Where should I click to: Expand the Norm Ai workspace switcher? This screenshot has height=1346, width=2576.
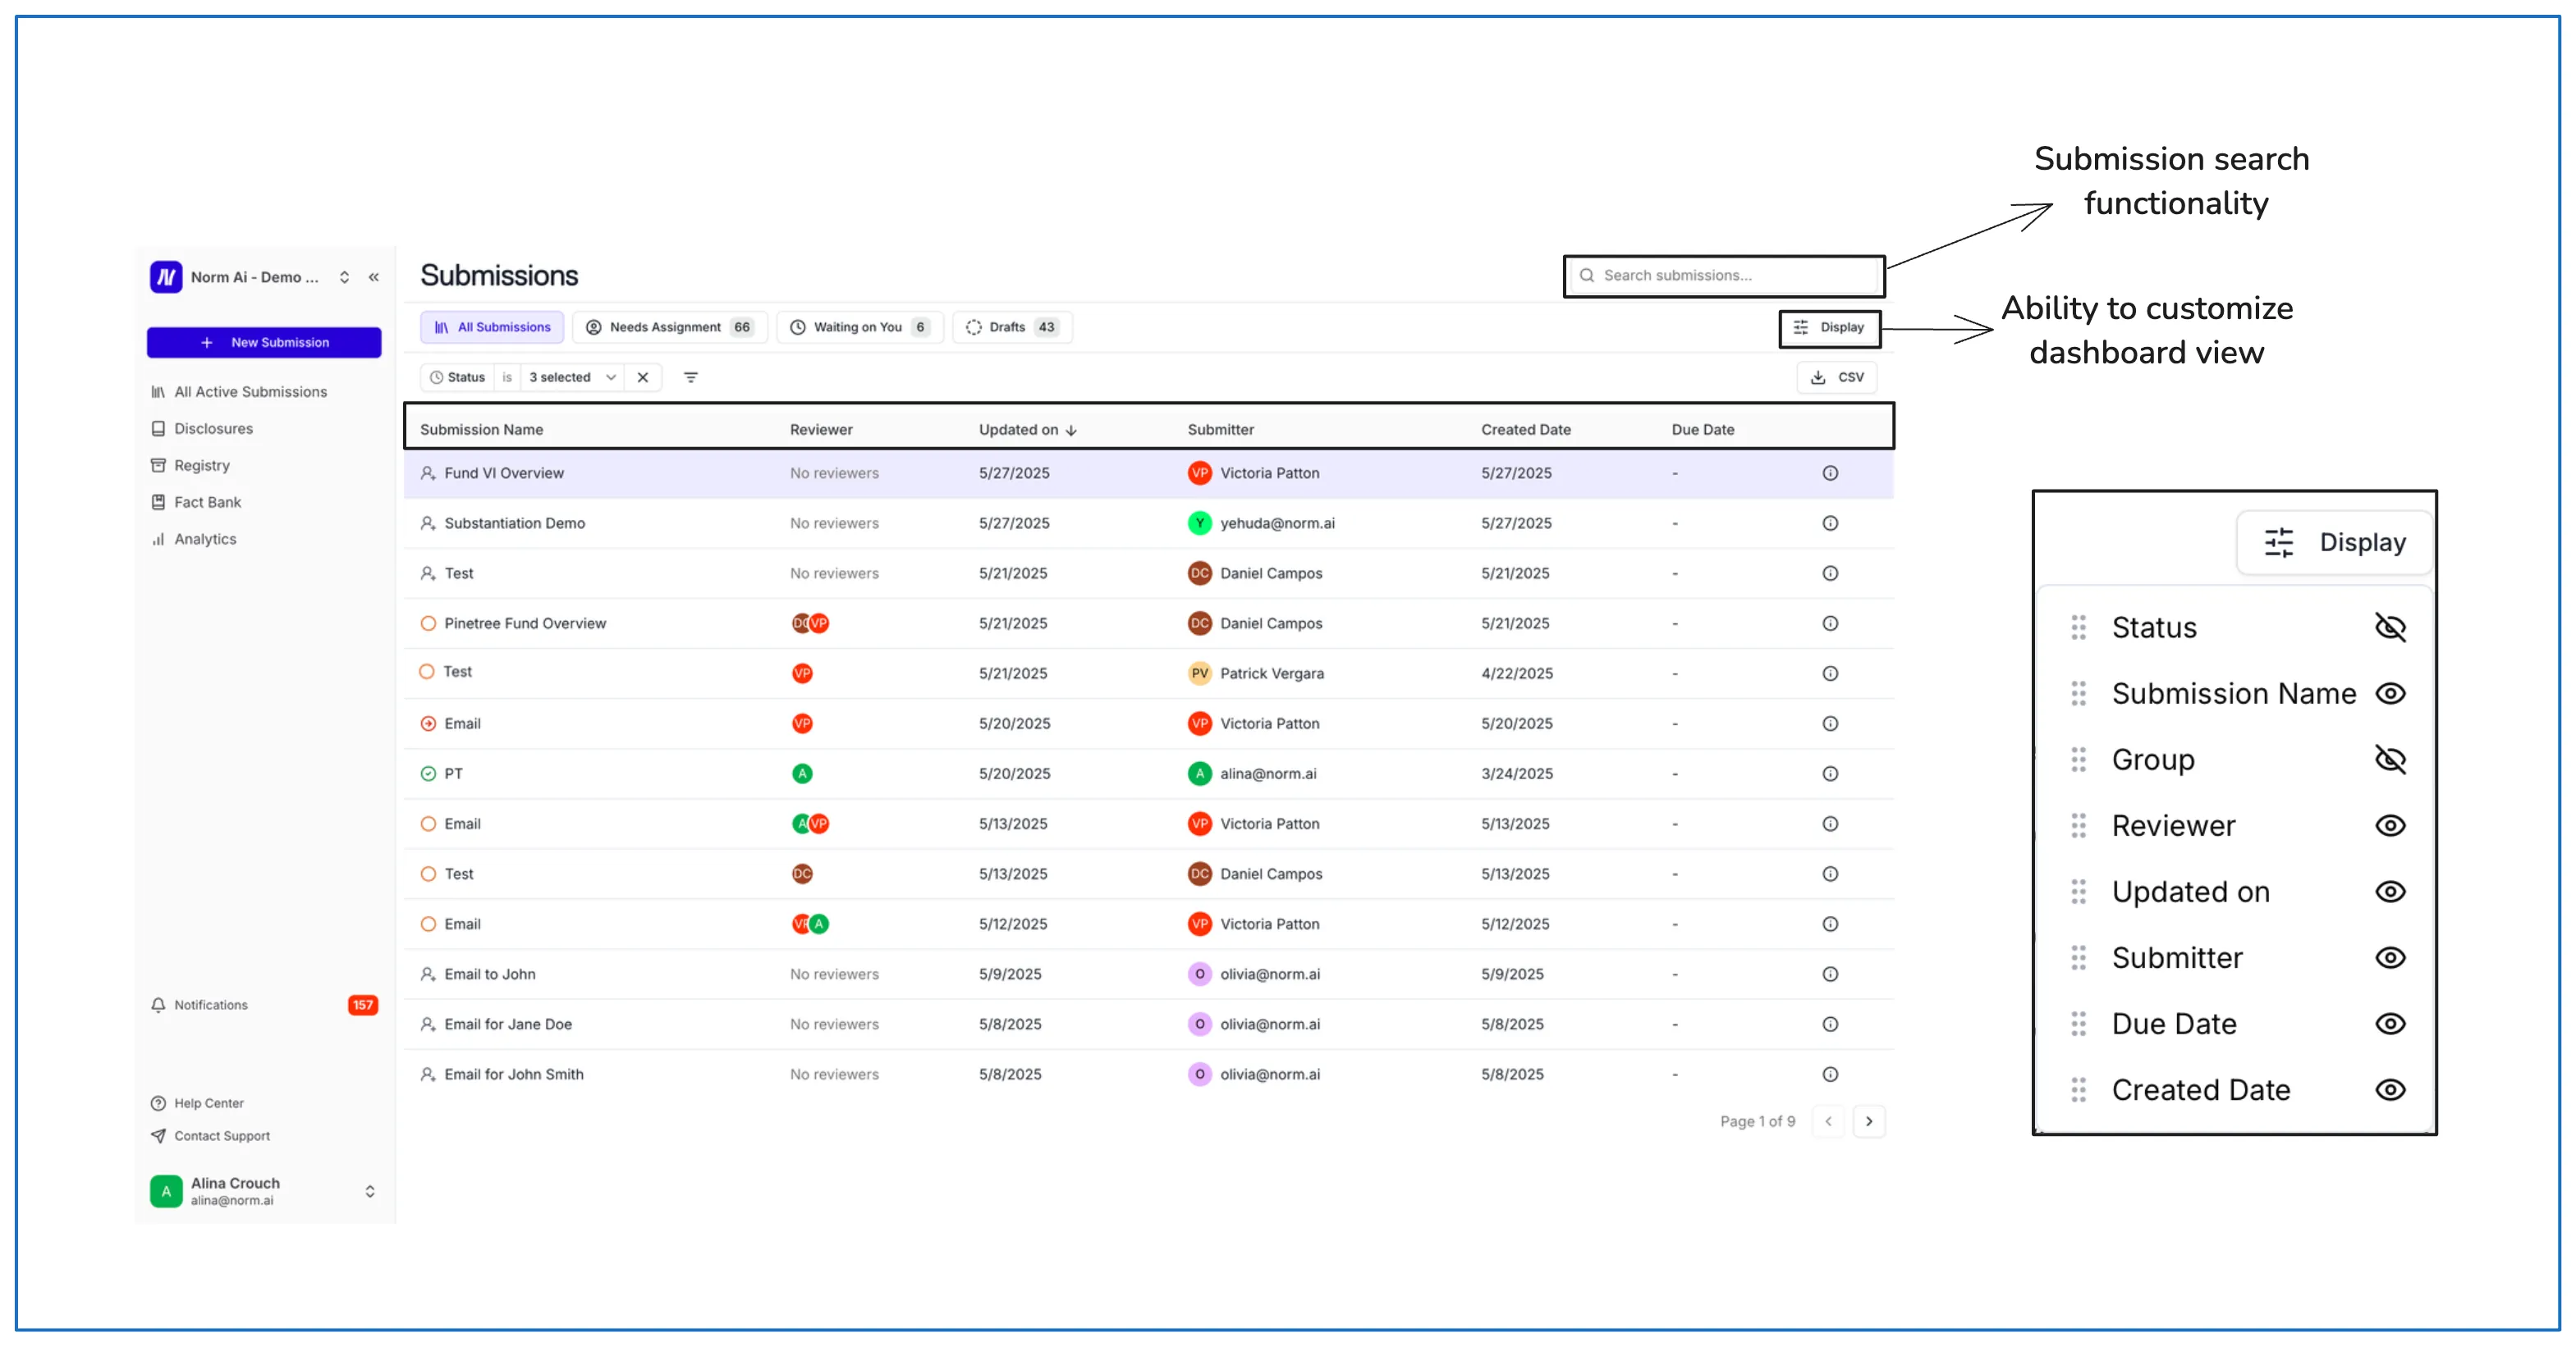(x=344, y=276)
